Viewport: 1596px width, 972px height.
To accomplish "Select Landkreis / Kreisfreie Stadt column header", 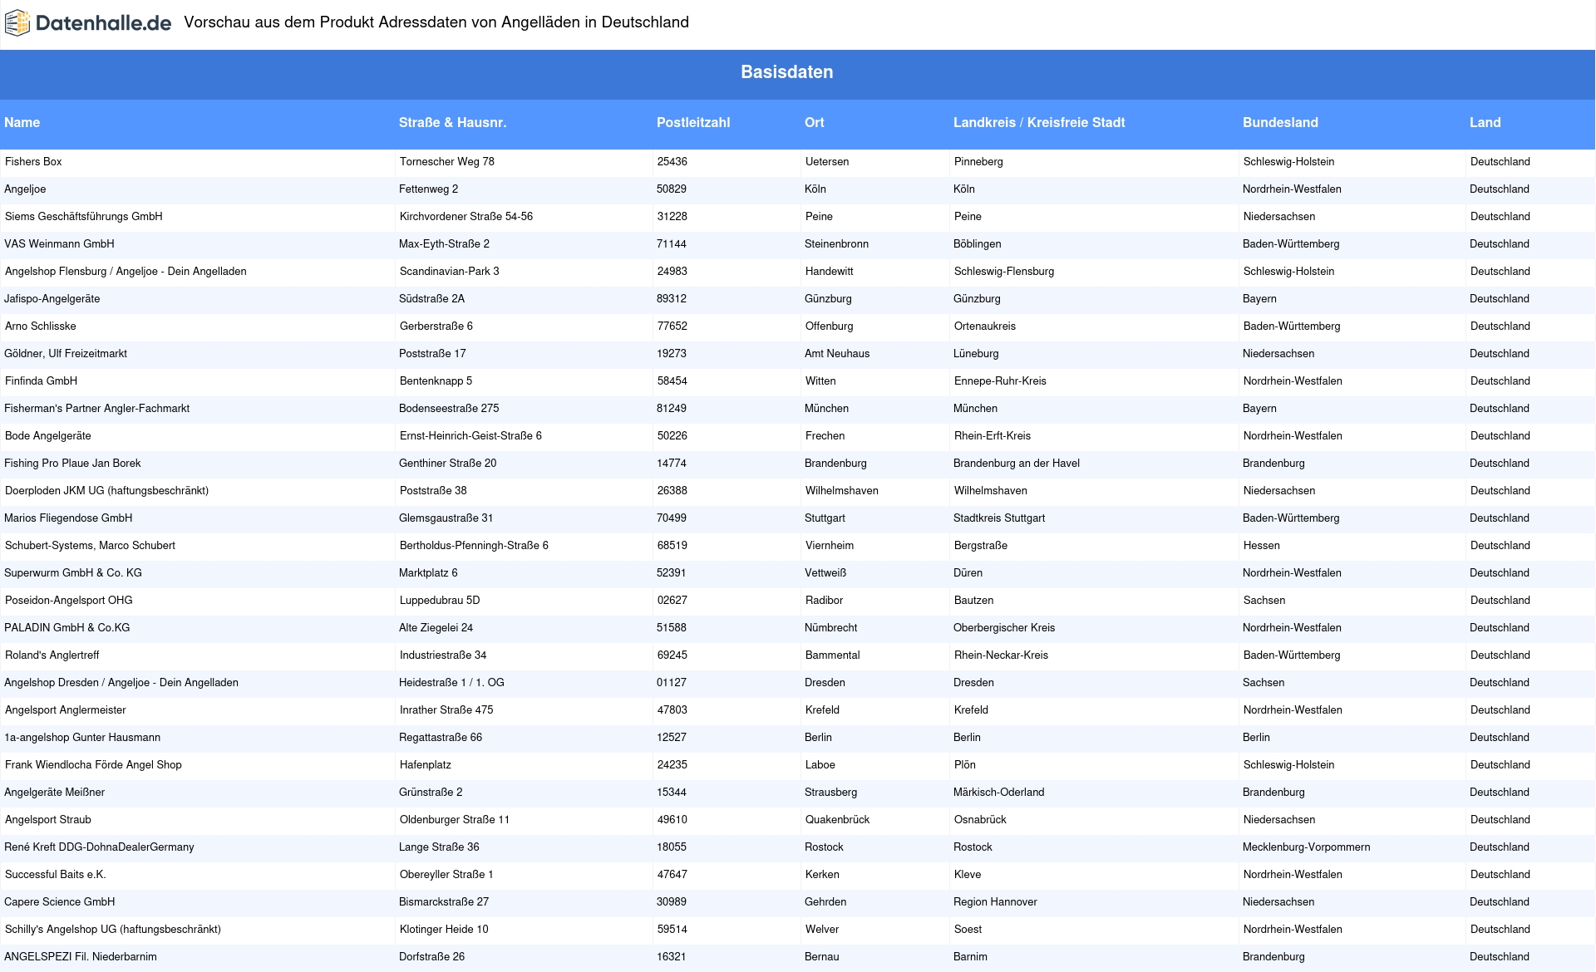I will 1039,122.
